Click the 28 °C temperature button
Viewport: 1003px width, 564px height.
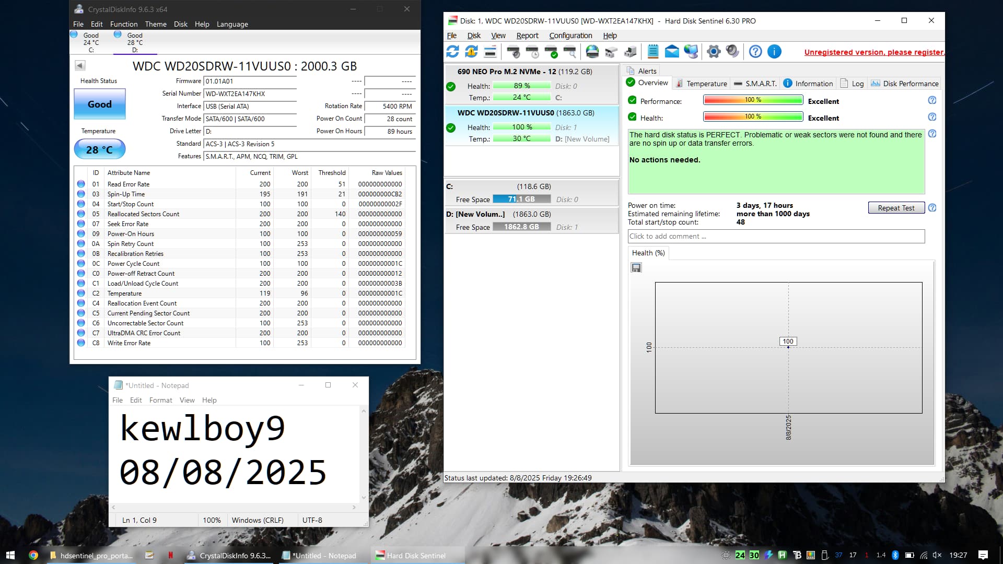[100, 149]
